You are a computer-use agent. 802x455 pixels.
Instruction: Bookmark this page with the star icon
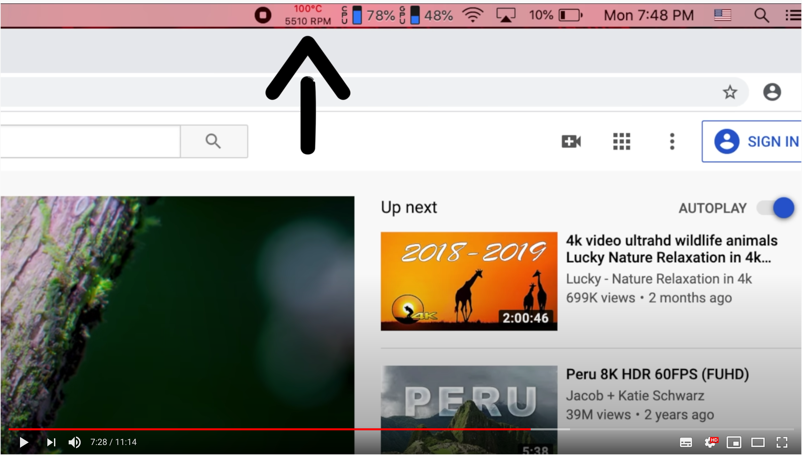[x=730, y=92]
